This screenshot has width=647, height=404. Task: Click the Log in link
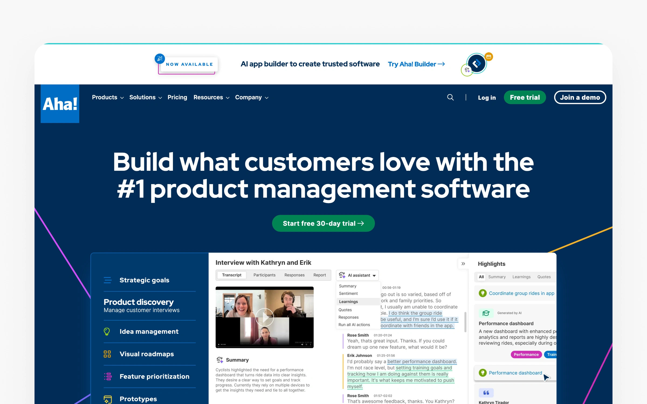click(x=487, y=97)
